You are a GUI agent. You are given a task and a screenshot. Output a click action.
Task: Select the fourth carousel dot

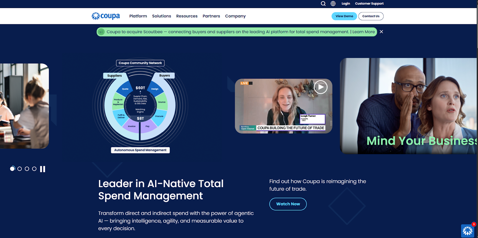(34, 169)
